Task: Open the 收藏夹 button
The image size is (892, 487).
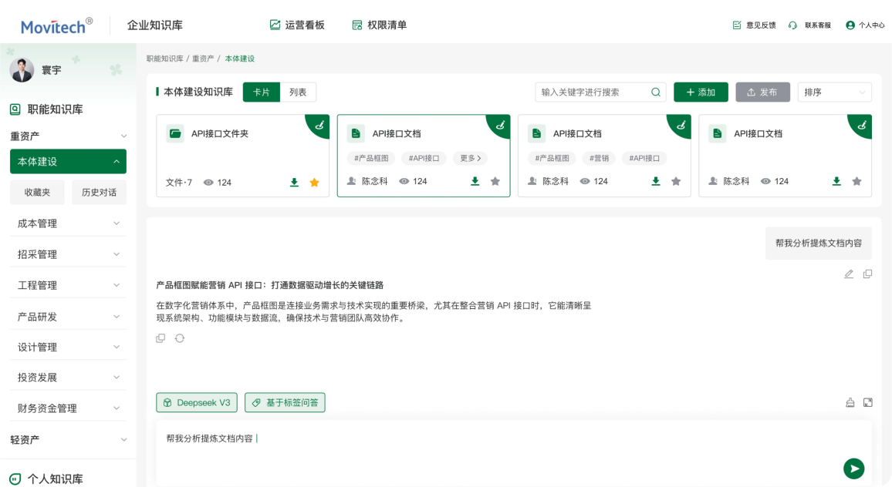Action: click(x=38, y=192)
